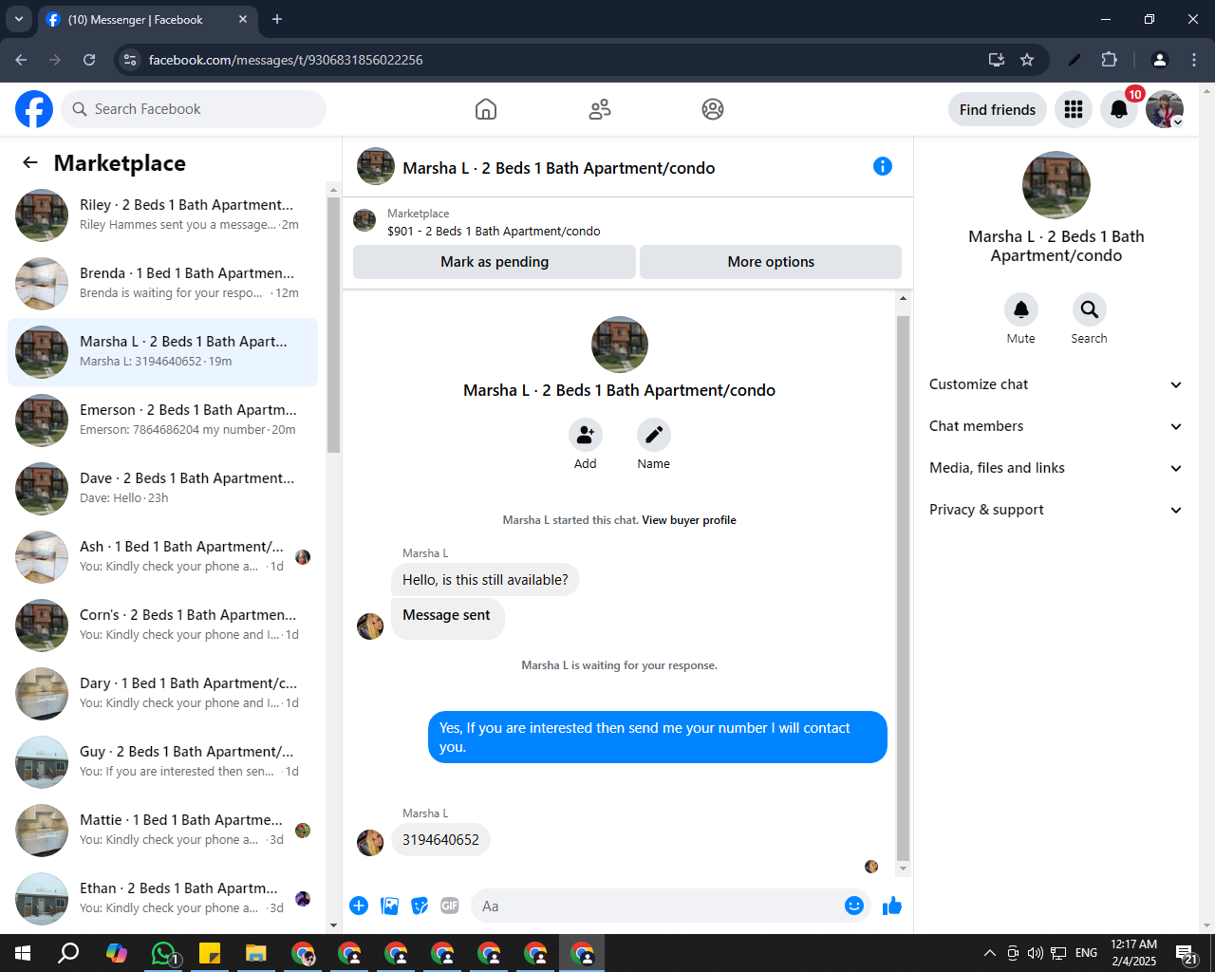Open a new browser tab
This screenshot has height=972, width=1215.
click(277, 19)
